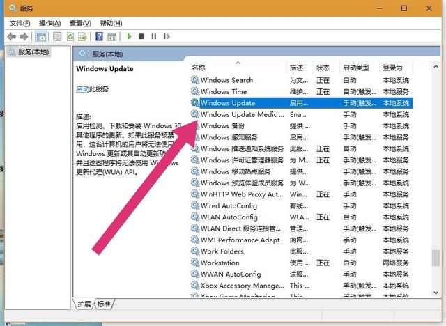Click the vertical scrollbar thumb of services list

436,258
